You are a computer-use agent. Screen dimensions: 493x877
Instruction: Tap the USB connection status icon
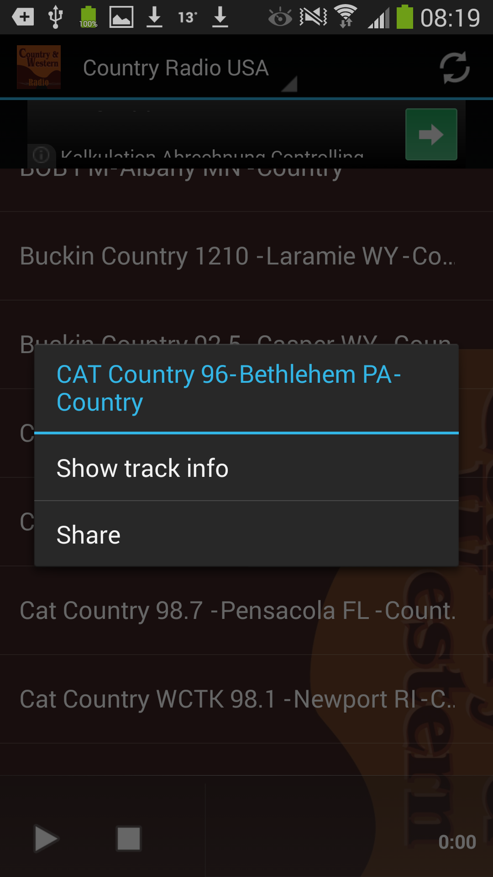(55, 17)
